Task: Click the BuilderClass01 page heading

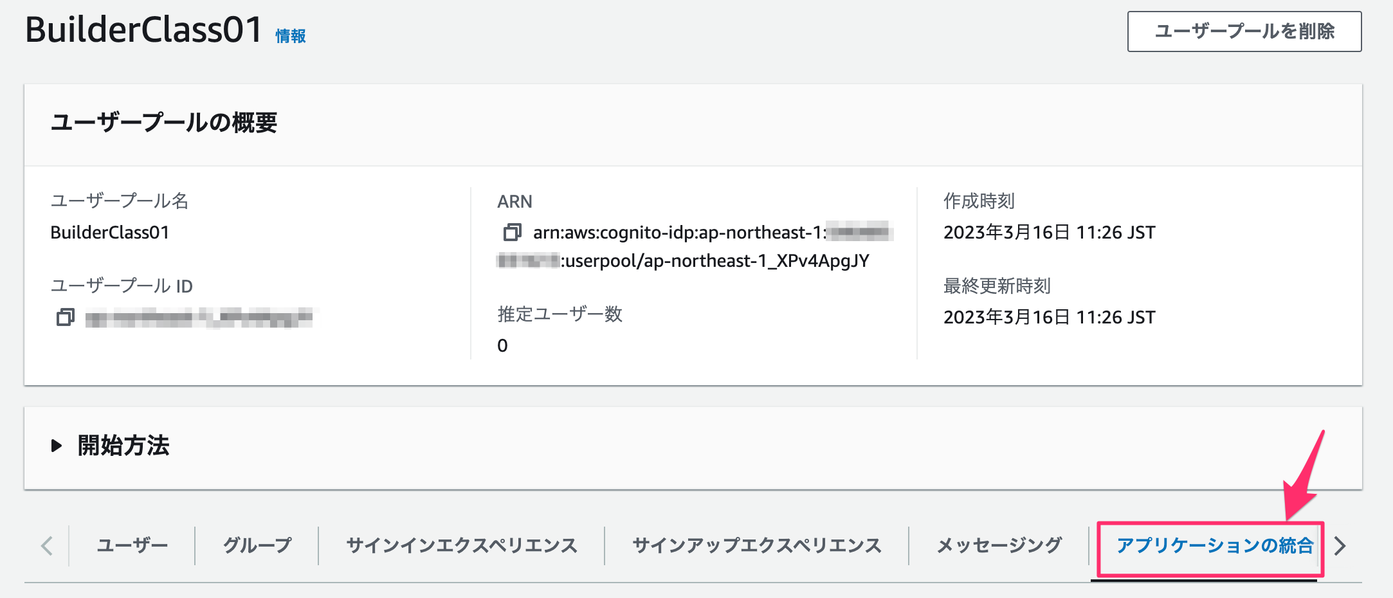Action: pos(144,30)
